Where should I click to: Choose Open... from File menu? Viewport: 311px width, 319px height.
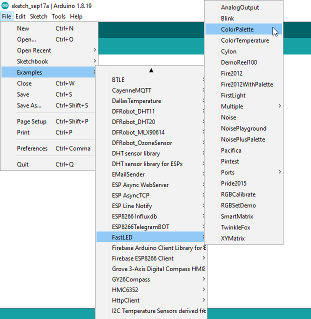coord(49,39)
